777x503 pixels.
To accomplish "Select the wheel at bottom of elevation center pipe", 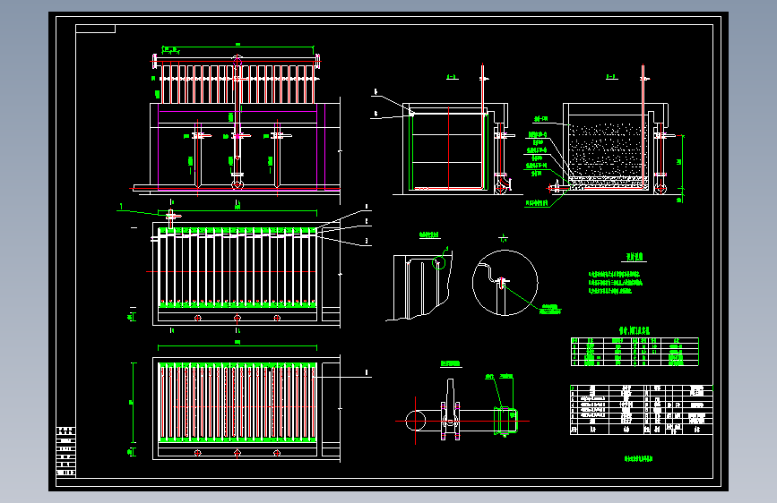I will click(x=237, y=185).
